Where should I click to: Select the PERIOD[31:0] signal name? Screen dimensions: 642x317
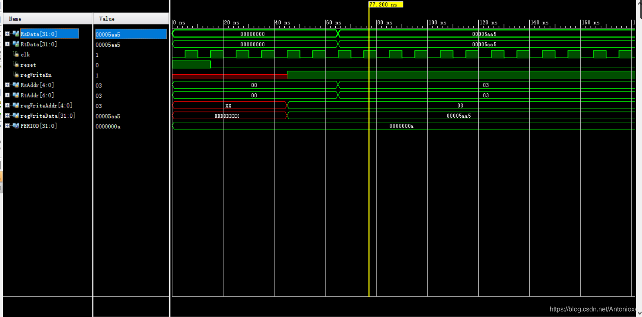[x=39, y=126]
